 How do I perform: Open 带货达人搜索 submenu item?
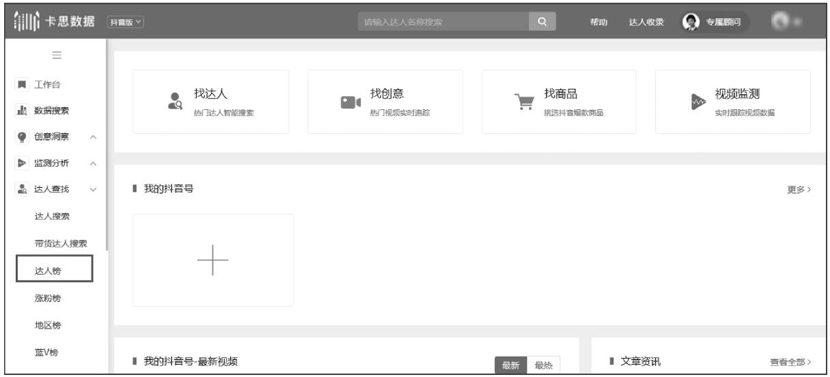(61, 244)
